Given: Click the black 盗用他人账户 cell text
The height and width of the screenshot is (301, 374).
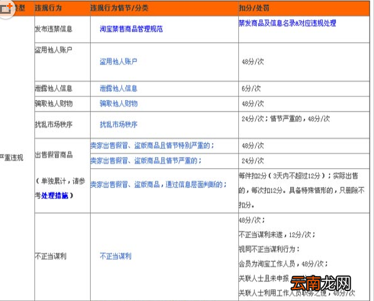Looking at the screenshot, I should coord(53,50).
